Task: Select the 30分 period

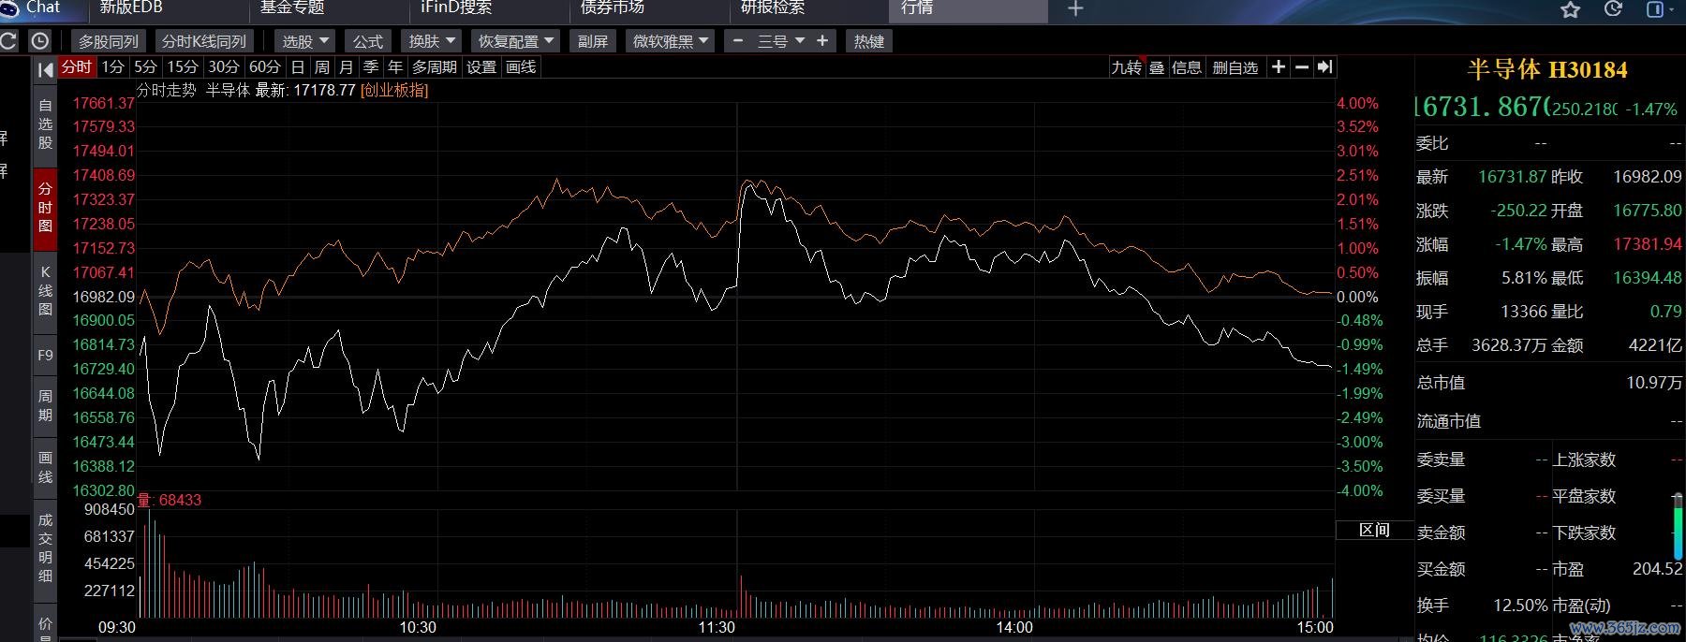Action: [x=224, y=67]
